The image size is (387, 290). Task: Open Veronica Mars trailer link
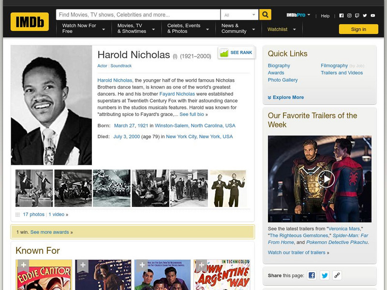coord(344,229)
